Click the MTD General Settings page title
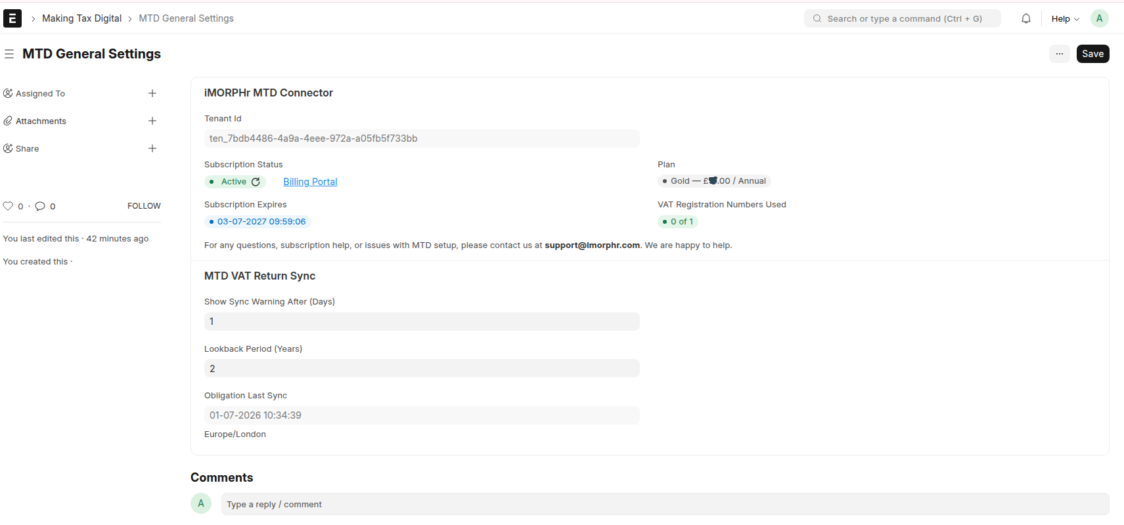This screenshot has height=525, width=1124. [x=91, y=54]
